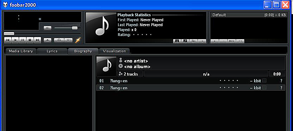Pause playback
The height and width of the screenshot is (131, 293).
point(22,40)
